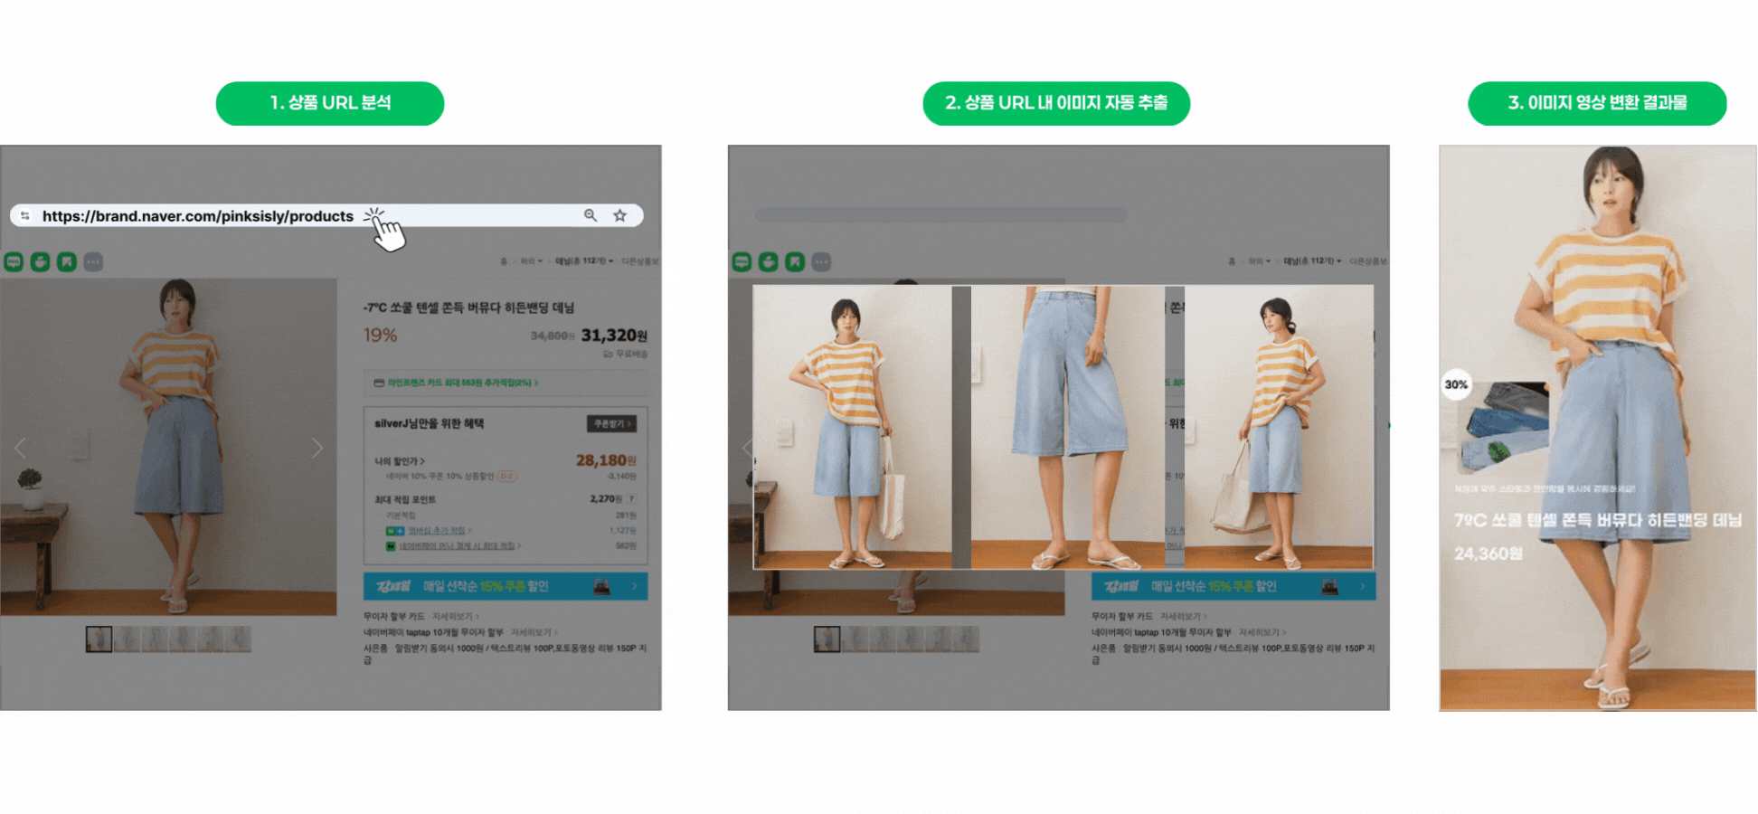The image size is (1758, 814).
Task: Expand the 하의 breadcrumb dropdown in left panel
Action: click(x=531, y=261)
